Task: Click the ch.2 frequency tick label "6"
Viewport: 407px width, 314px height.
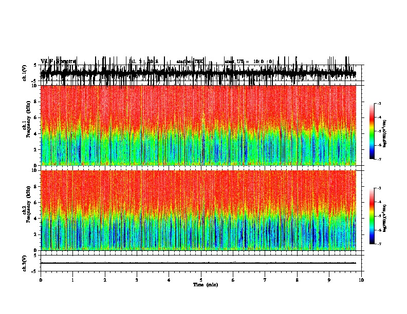Action: click(36, 203)
